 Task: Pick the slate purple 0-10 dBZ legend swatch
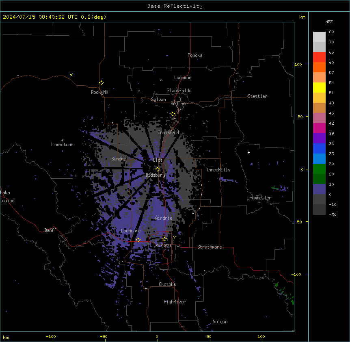[319, 189]
